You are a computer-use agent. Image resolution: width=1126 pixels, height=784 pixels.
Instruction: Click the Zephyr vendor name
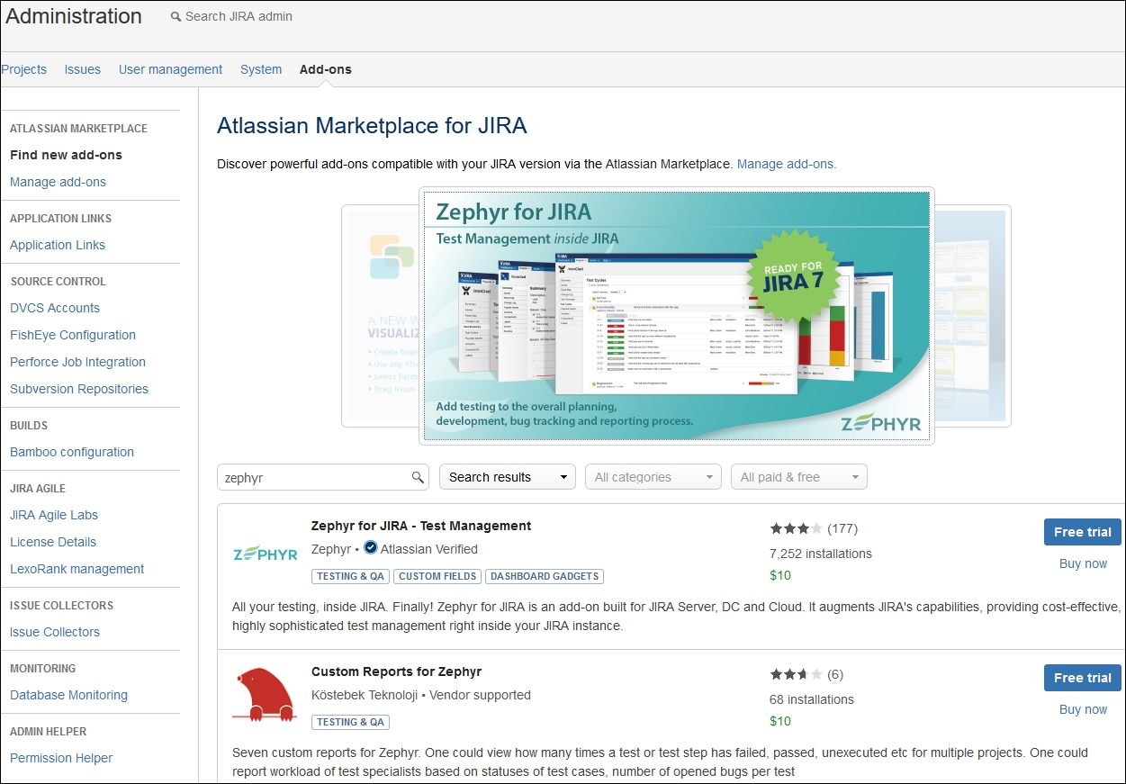point(331,549)
